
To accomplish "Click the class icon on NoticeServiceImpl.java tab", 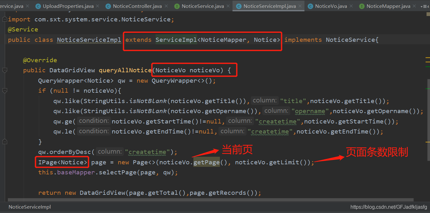I will (x=239, y=6).
